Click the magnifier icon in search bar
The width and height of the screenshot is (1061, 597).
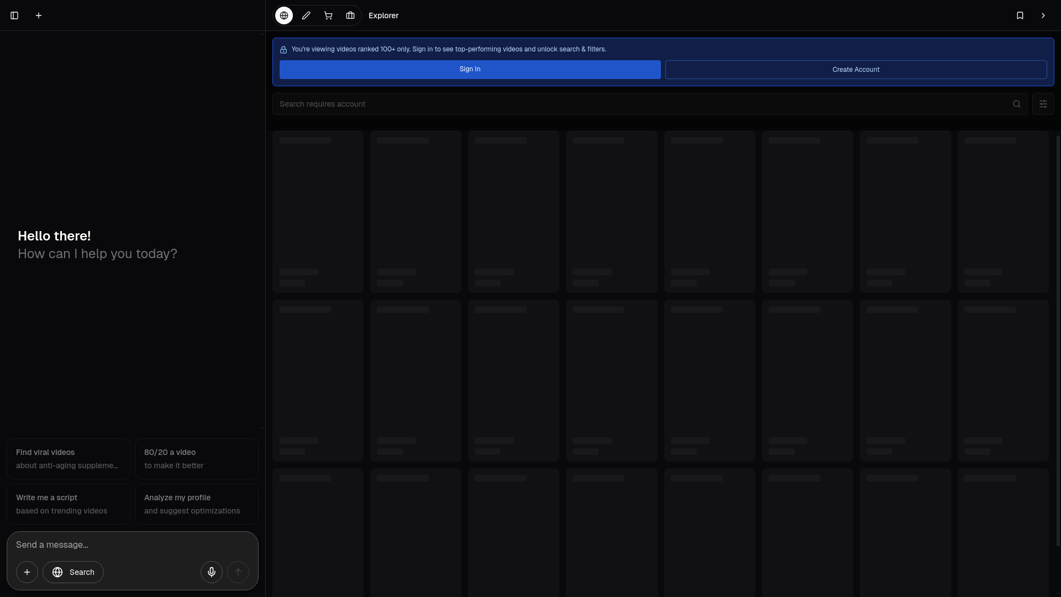point(1017,104)
